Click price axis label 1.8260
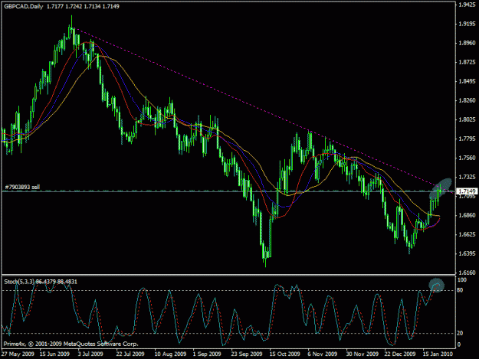This screenshot has width=479, height=359. 467,100
